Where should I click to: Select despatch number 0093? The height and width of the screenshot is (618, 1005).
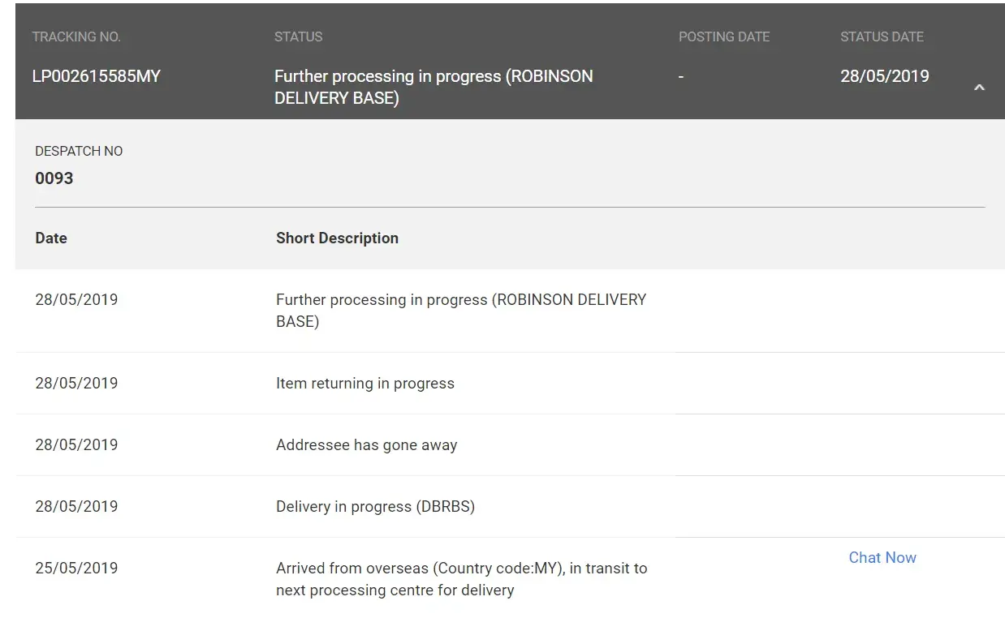tap(54, 178)
